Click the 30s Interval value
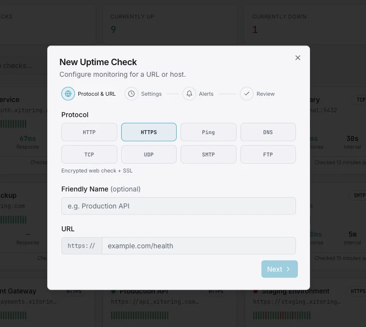 tap(352, 138)
